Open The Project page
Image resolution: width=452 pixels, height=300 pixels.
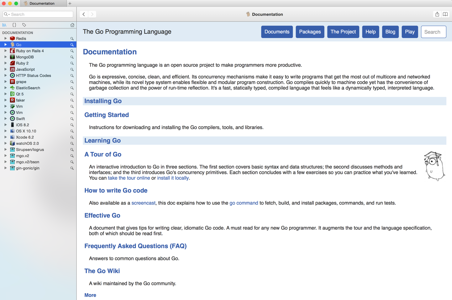pyautogui.click(x=343, y=32)
